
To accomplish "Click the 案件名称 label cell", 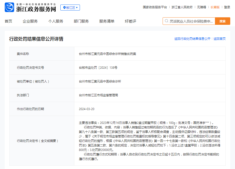I will click(x=42, y=54).
